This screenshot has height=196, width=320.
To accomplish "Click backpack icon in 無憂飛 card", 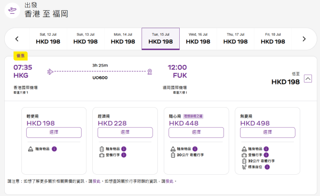I will 244,149.
